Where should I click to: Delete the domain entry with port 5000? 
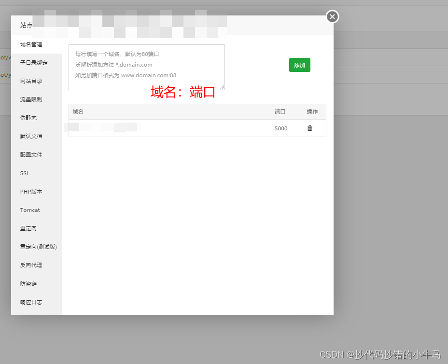[x=310, y=128]
